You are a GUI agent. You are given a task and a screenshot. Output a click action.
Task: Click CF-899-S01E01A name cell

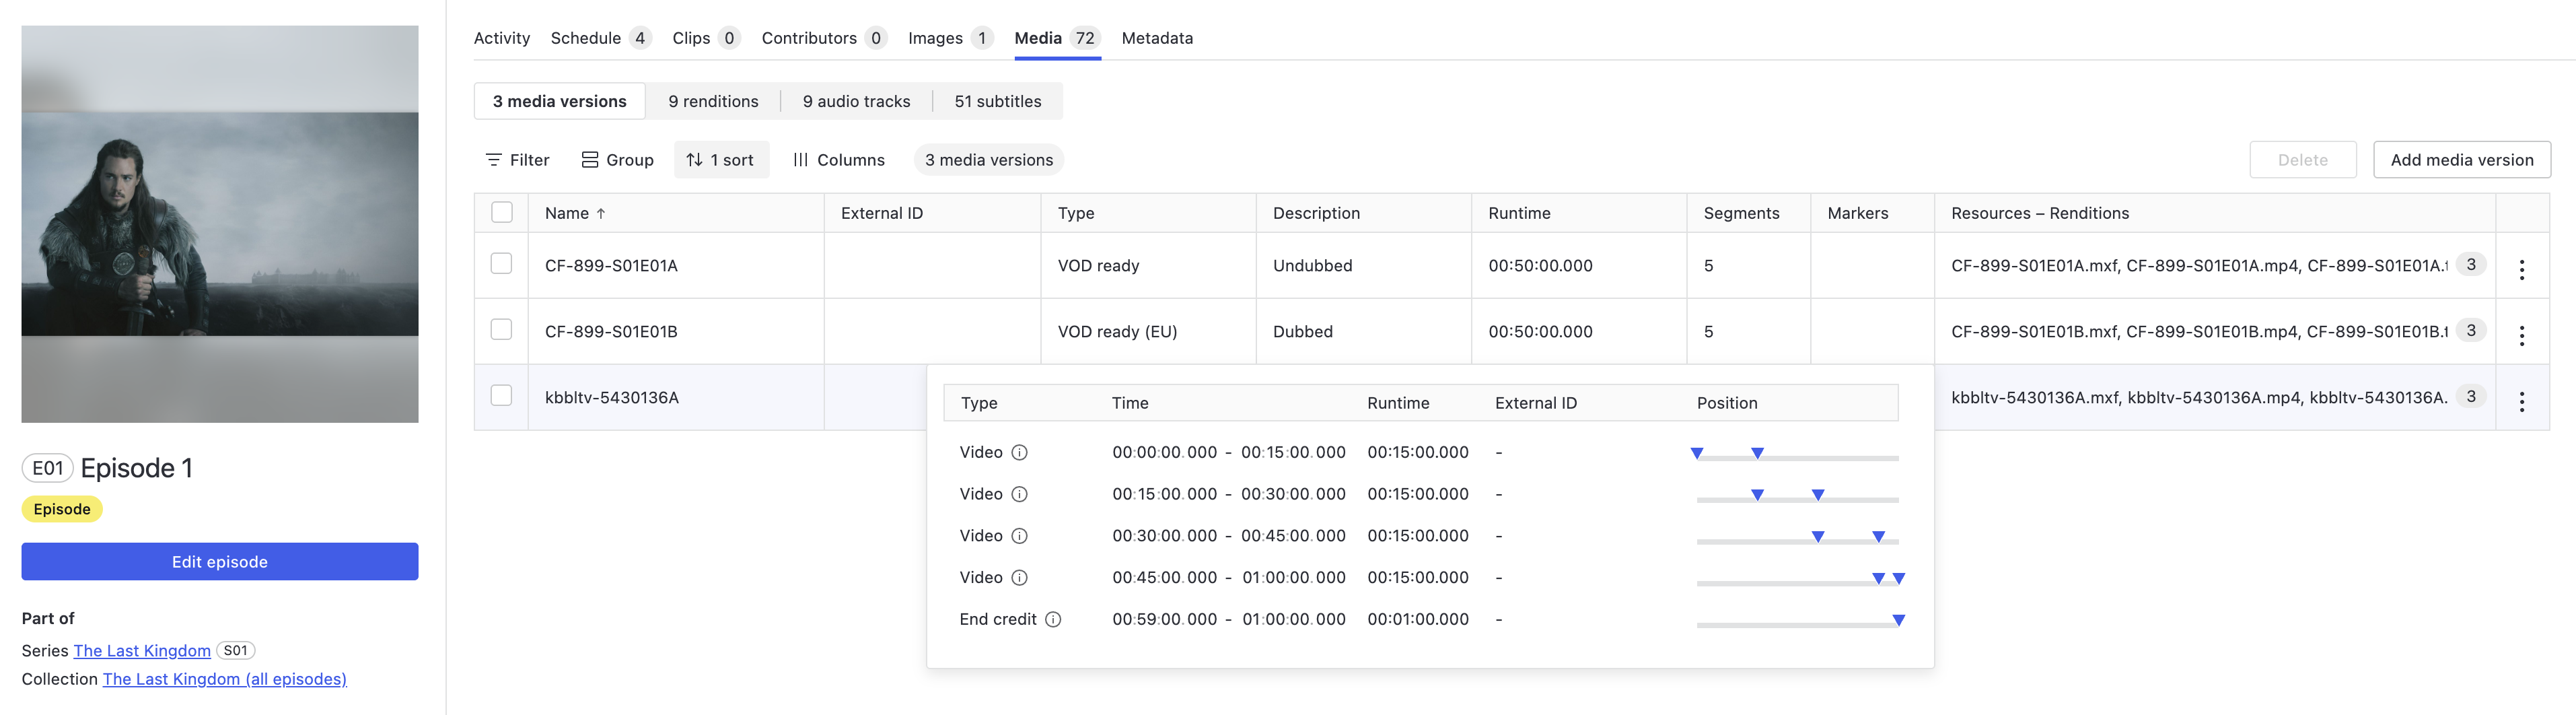point(676,266)
